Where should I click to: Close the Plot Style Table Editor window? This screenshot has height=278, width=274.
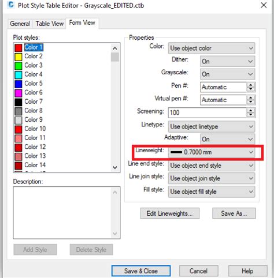click(264, 5)
